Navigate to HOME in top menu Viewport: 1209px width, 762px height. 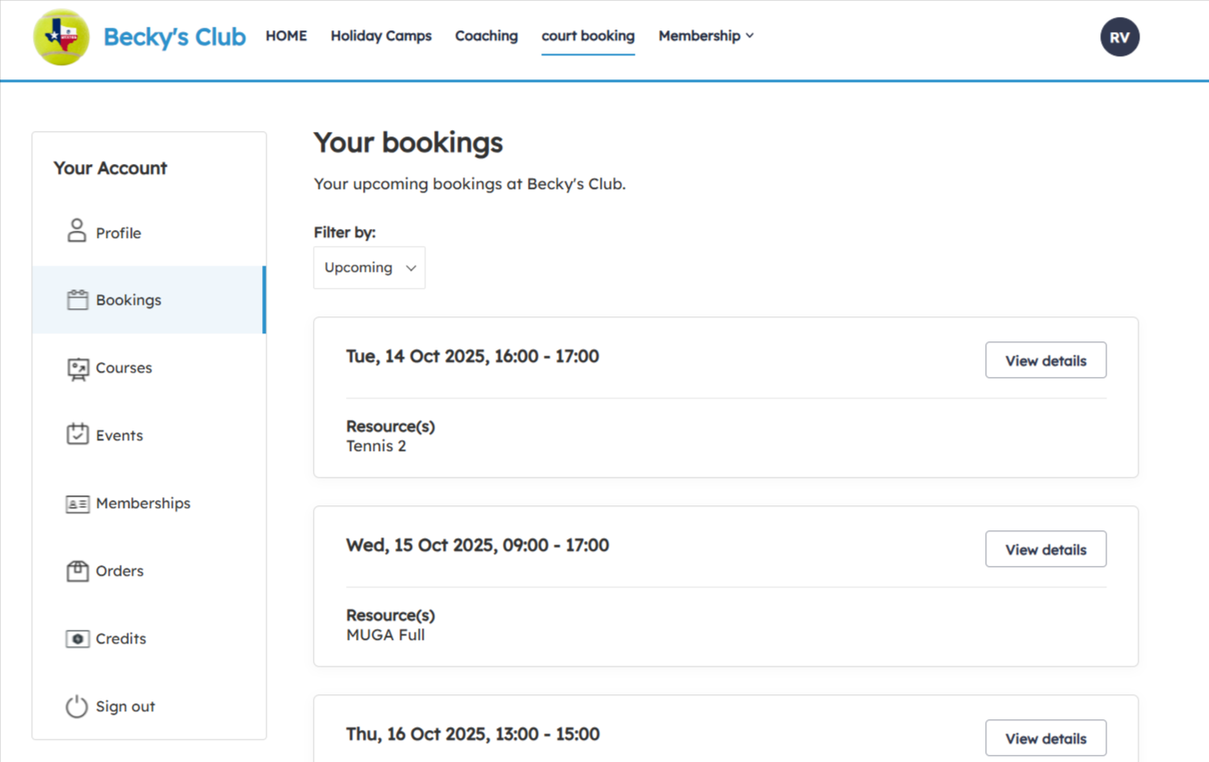(286, 36)
